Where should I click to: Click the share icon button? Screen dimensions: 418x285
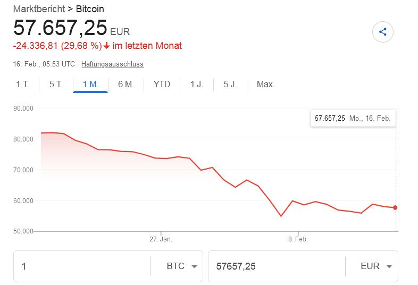(382, 32)
